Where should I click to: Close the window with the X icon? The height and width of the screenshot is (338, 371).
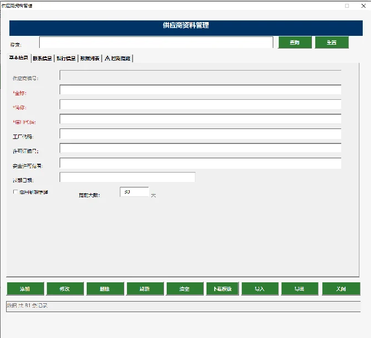[x=363, y=6]
